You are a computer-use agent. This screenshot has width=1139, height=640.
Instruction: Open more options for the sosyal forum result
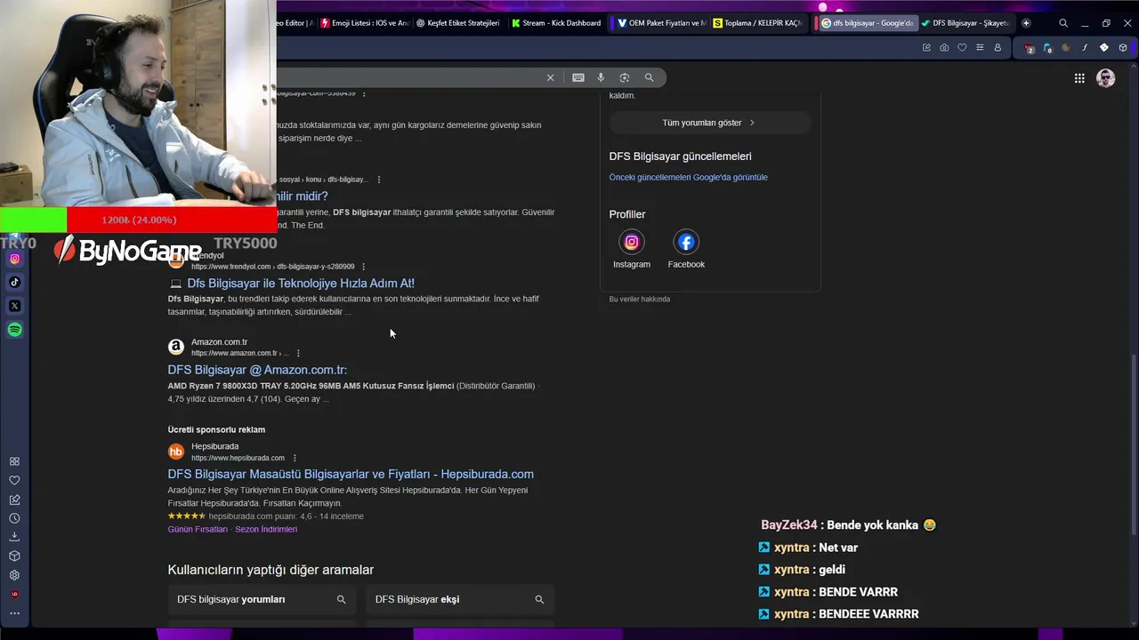(x=379, y=180)
